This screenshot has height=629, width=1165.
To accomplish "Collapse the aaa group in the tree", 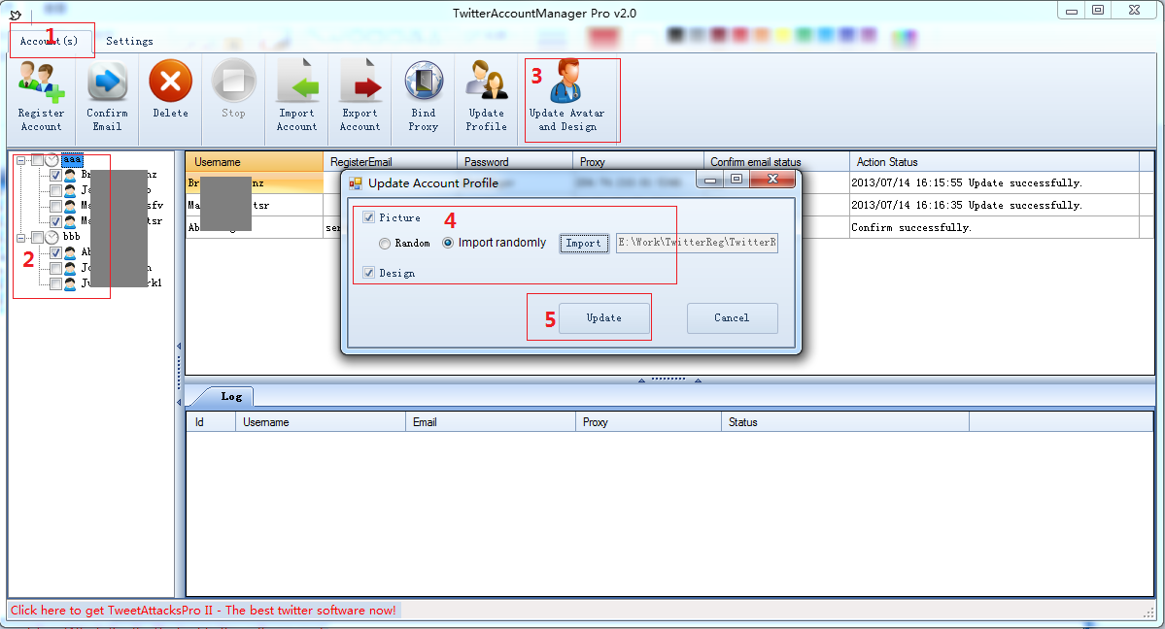I will tap(20, 159).
